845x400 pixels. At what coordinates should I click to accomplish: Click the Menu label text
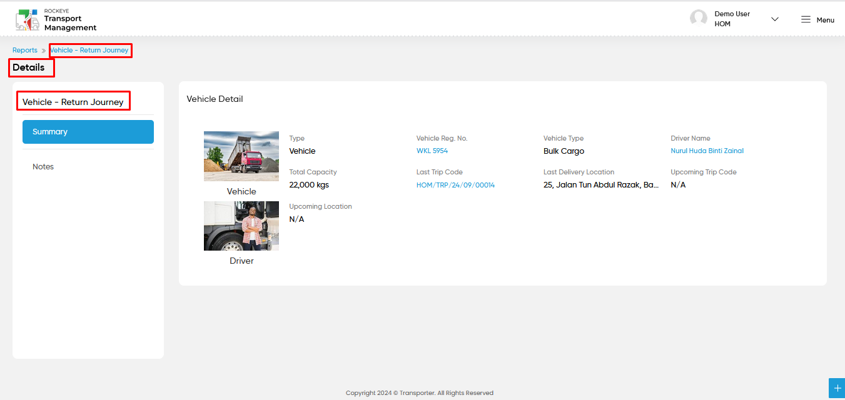pos(826,20)
